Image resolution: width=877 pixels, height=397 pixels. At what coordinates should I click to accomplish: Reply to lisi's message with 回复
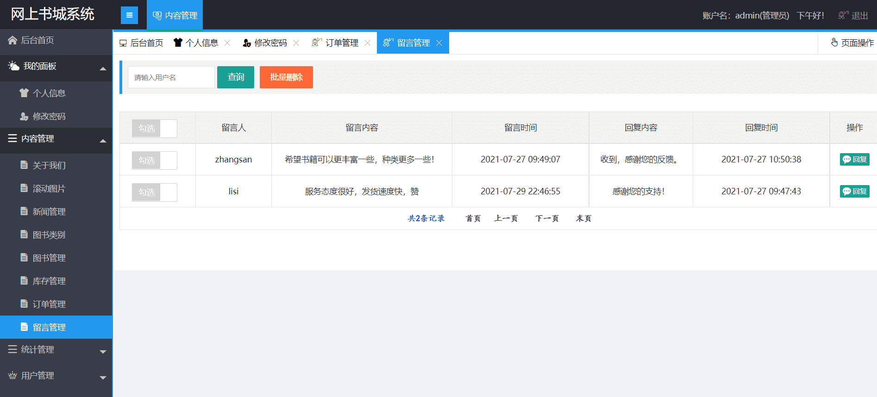[854, 192]
